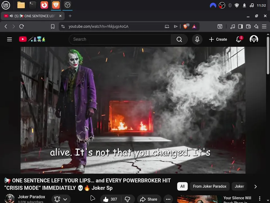This screenshot has height=203, width=270.
Task: Click the install app icon in address bar
Action: (167, 27)
